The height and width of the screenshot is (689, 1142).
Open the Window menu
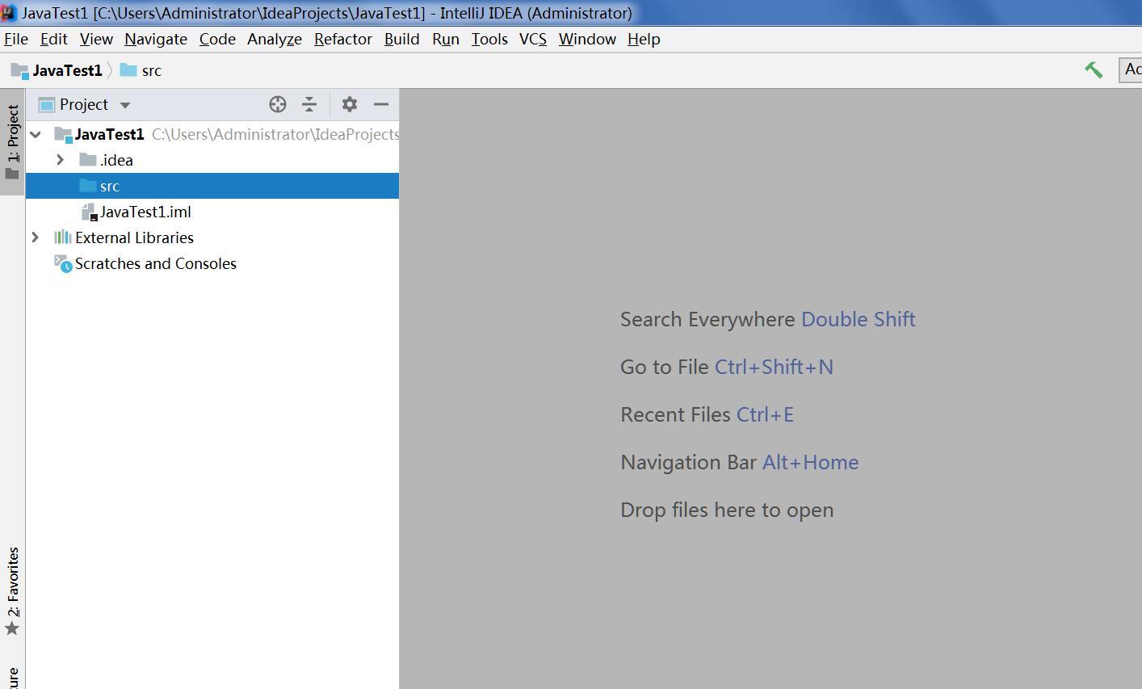tap(587, 39)
